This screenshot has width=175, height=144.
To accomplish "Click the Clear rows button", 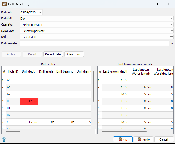I will pyautogui.click(x=74, y=54).
